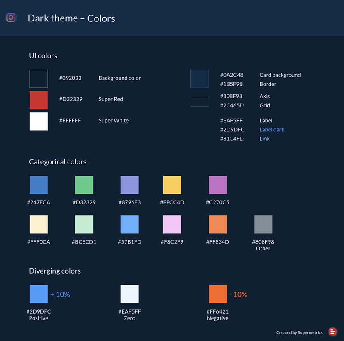Select the #092033 Background color swatch
The height and width of the screenshot is (341, 344).
click(39, 79)
